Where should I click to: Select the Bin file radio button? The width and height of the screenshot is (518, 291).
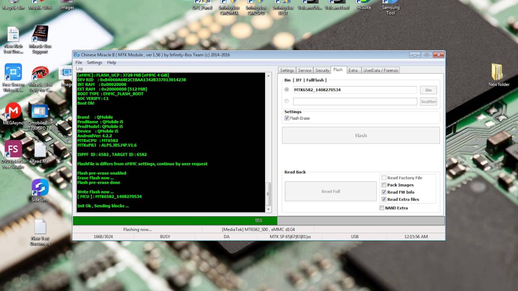click(287, 90)
